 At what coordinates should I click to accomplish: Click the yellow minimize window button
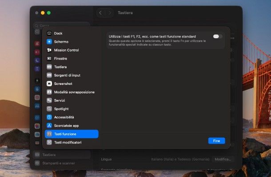tap(43, 13)
